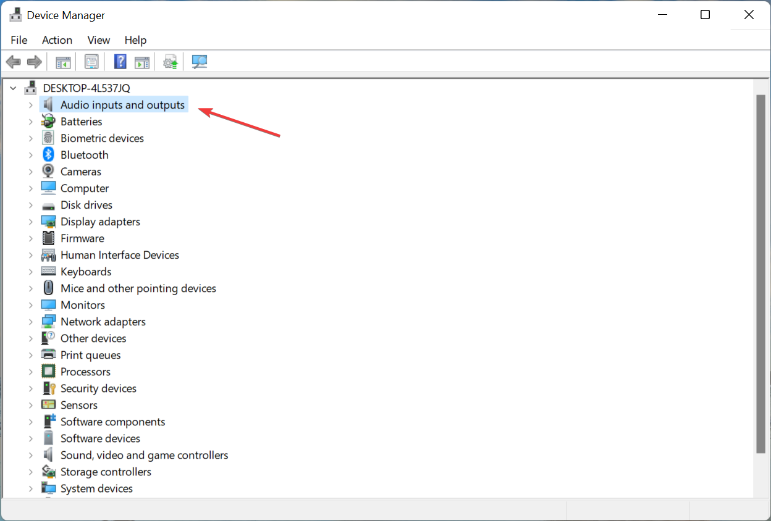The height and width of the screenshot is (521, 771).
Task: Open the Help menu
Action: (135, 40)
